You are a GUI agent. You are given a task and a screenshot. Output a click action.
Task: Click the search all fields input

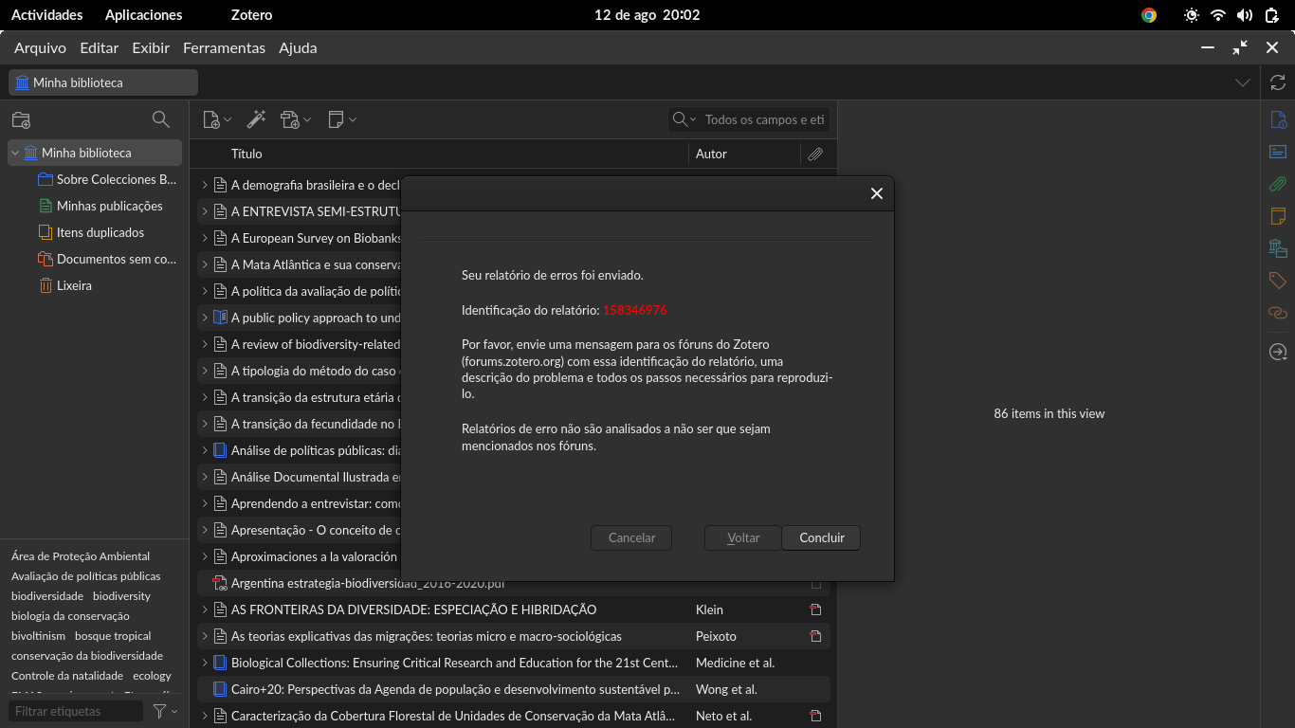pyautogui.click(x=764, y=119)
